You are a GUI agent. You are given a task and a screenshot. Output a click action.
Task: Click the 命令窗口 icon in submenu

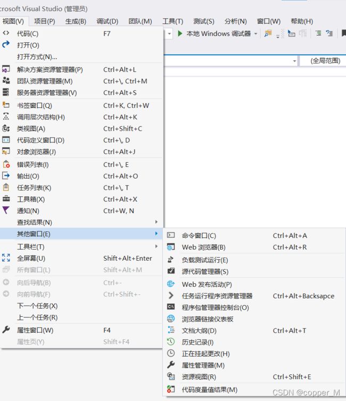click(171, 235)
